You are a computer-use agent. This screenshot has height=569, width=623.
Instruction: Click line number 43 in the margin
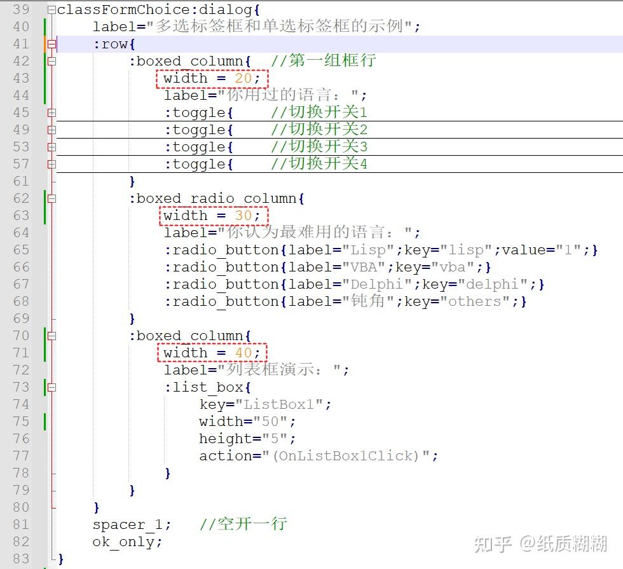22,78
